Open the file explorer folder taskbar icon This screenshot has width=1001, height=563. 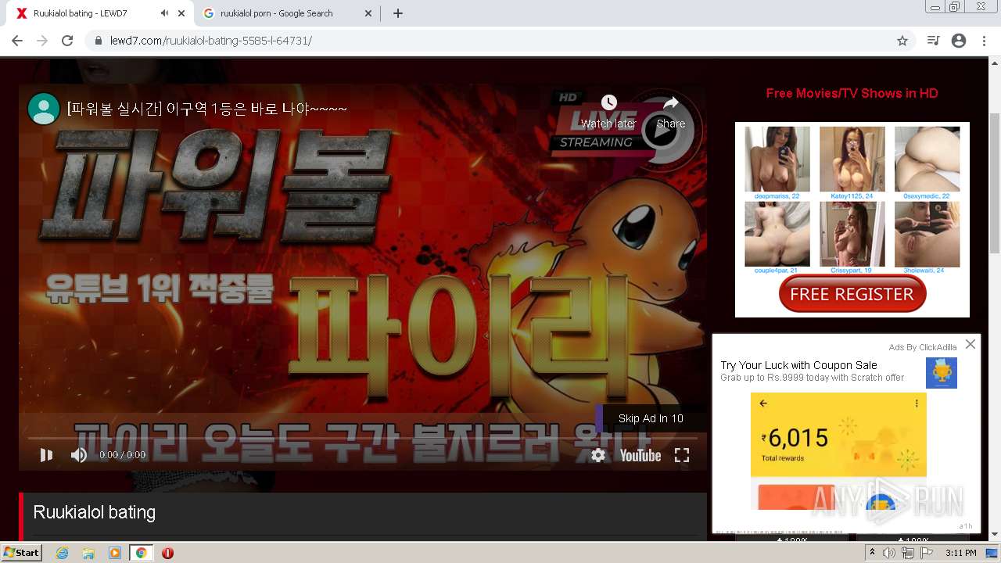point(88,553)
